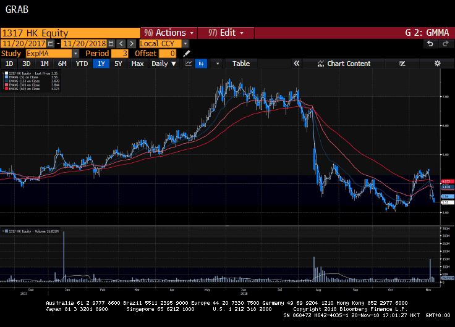Switch to line chart view icon
This screenshot has width=455, height=327.
coord(189,64)
